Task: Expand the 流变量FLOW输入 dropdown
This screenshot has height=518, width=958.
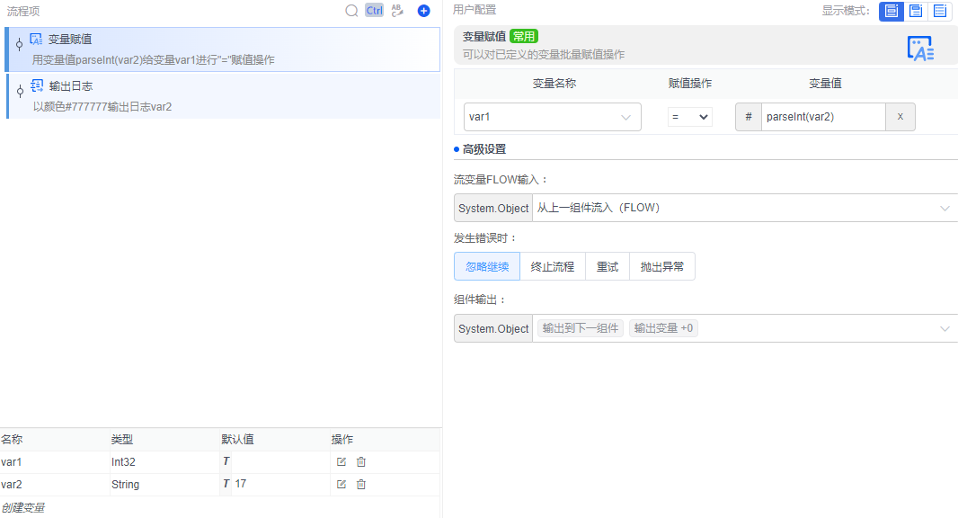Action: coord(944,208)
